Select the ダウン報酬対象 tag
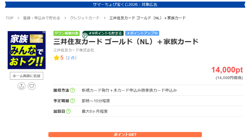The image size is (247, 140). pos(67,33)
